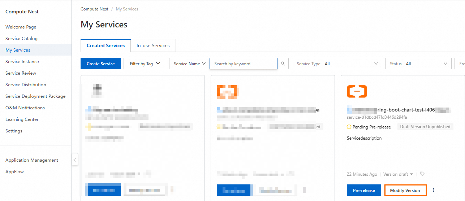The height and width of the screenshot is (201, 465).
Task: Open Service Distribution in the sidebar
Action: click(x=26, y=84)
